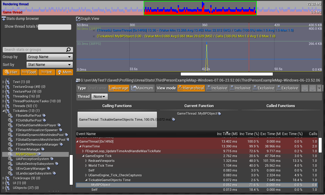Viewport: 325px width, 195px height.
Task: Click the tag icon next to FTimerManager
Action: pos(43,149)
